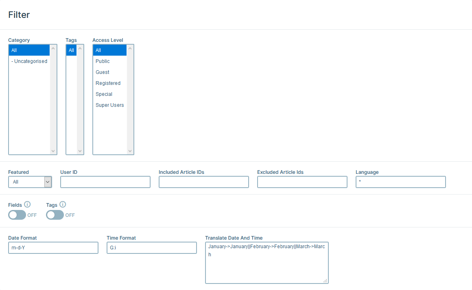The height and width of the screenshot is (290, 472).
Task: Click the Time Format field showing G:i
Action: pyautogui.click(x=151, y=247)
